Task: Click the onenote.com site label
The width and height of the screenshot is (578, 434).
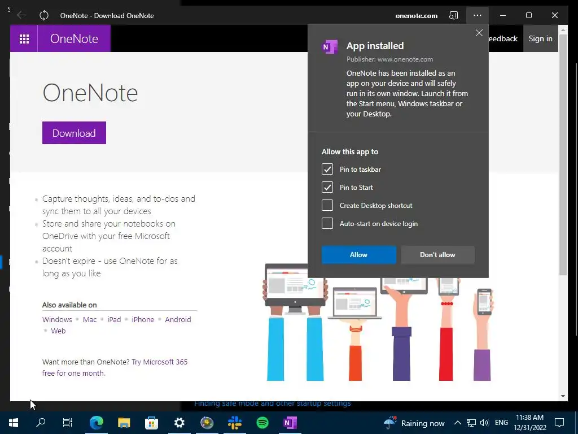Action: point(417,16)
